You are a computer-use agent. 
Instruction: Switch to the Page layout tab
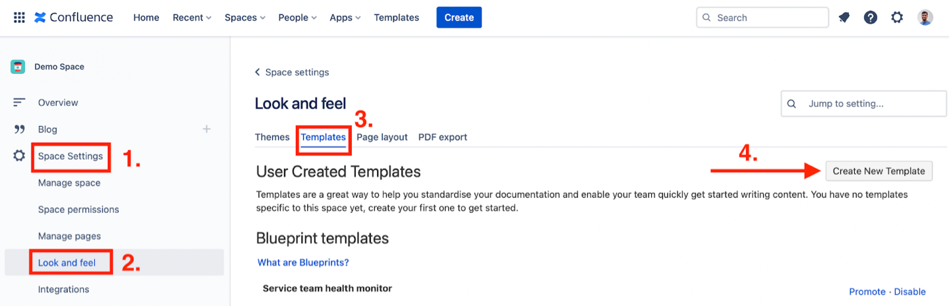382,137
